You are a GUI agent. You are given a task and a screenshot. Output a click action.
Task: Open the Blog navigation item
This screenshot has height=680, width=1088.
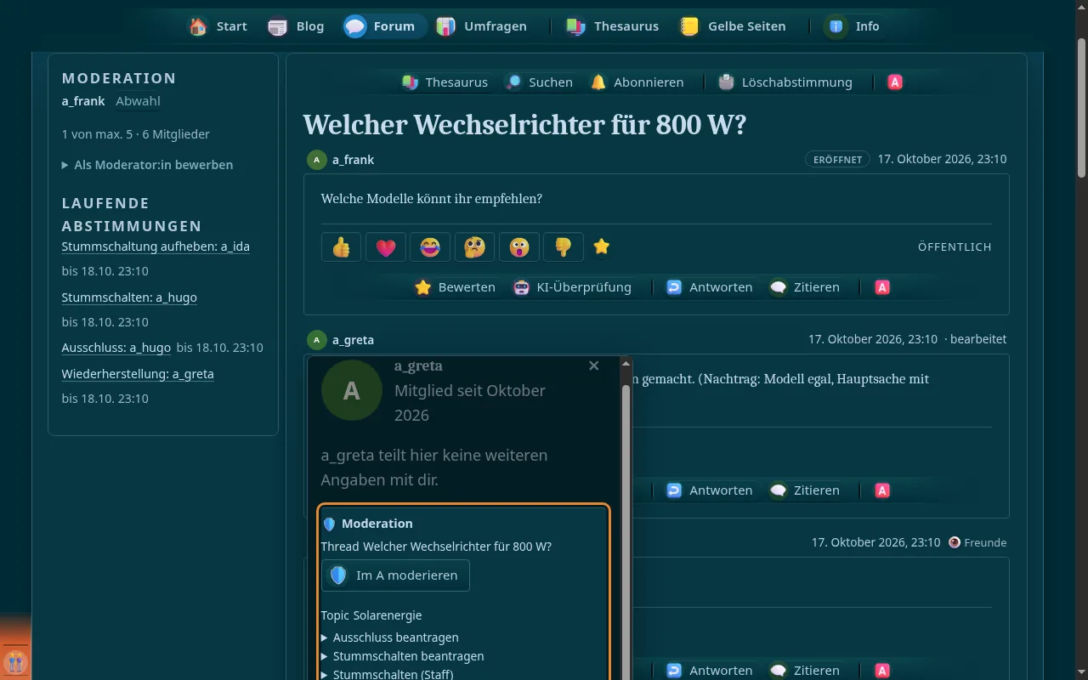(296, 26)
